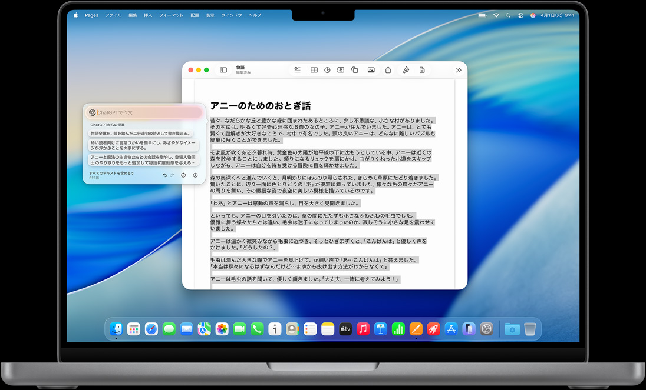Select the Writing Tools wand icon

(406, 69)
